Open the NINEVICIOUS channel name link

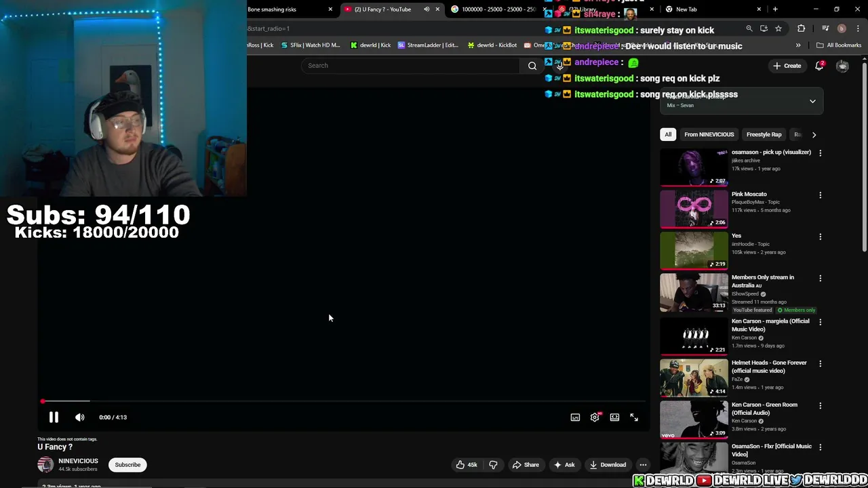(78, 461)
